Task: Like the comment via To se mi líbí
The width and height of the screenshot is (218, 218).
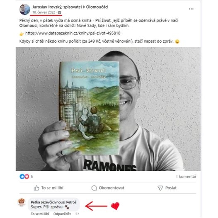Action: point(40,214)
